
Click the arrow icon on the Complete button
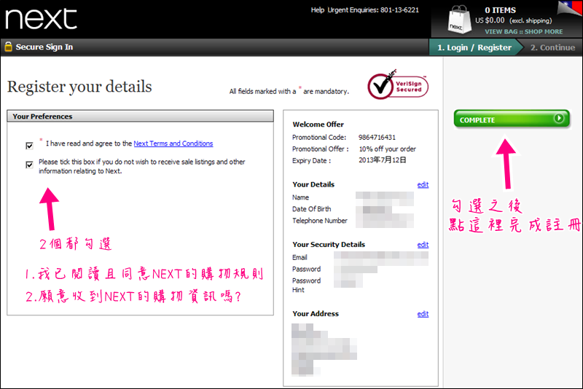pos(558,118)
